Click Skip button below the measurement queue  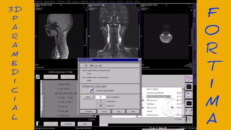click(x=85, y=124)
